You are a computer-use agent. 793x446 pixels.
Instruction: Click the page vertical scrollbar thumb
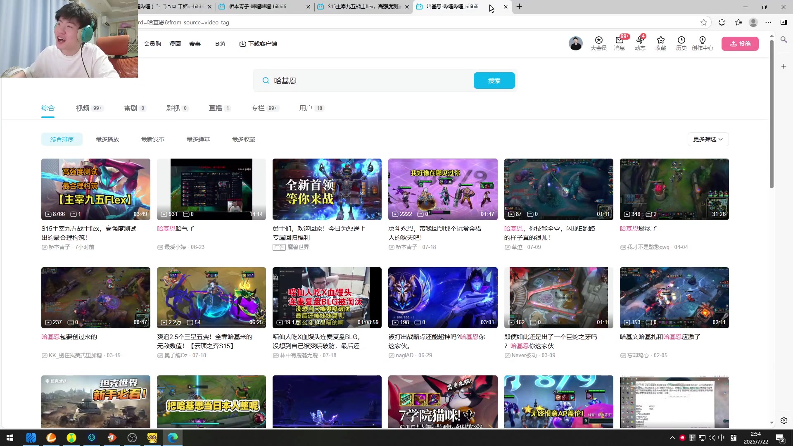[772, 114]
